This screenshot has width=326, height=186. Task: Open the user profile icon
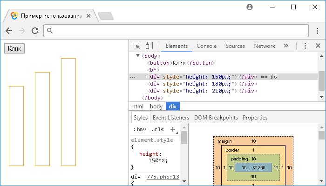[x=250, y=7]
